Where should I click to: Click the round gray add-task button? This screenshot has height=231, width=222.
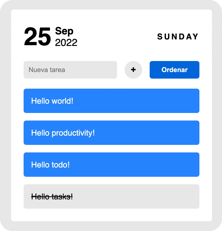(133, 70)
